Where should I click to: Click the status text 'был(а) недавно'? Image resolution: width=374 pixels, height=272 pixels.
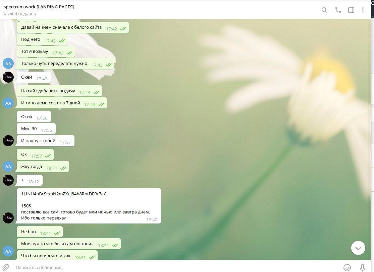[20, 14]
